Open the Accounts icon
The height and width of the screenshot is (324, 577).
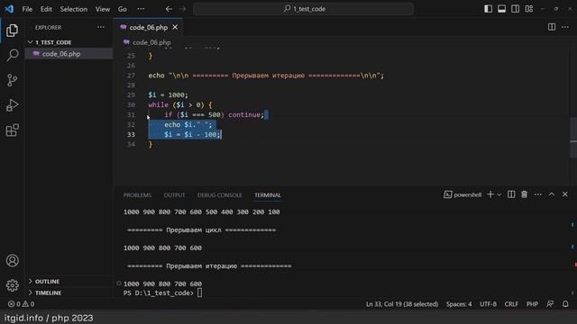pos(12,260)
